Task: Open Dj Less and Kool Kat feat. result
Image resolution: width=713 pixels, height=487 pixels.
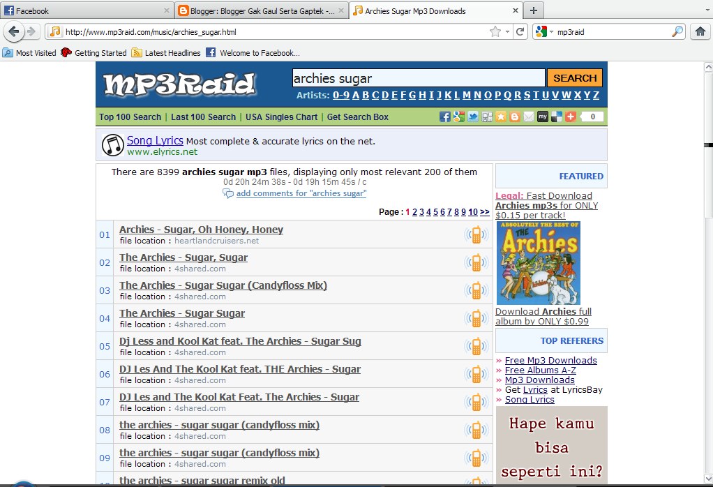Action: click(x=240, y=341)
